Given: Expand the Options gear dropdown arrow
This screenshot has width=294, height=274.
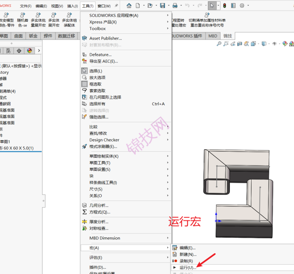Looking at the screenshot, I should [x=248, y=6].
